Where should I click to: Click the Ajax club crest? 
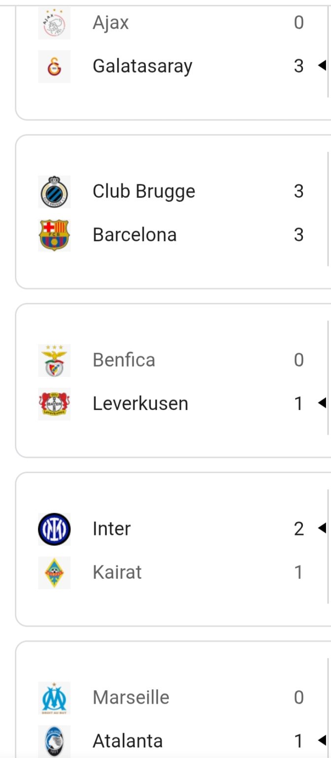54,23
